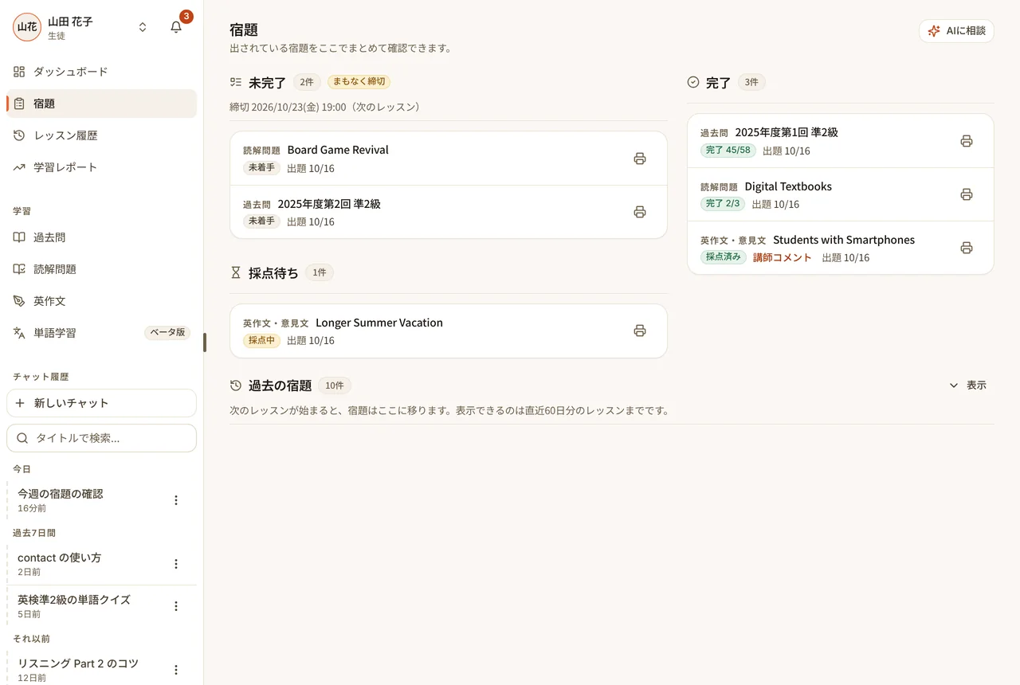
Task: Open the contact の使い方 chat
Action: pos(87,564)
